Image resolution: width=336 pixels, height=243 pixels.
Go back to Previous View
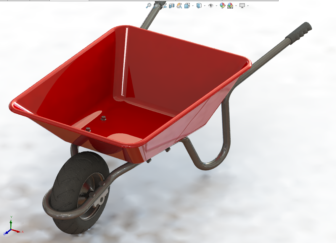[164, 6]
